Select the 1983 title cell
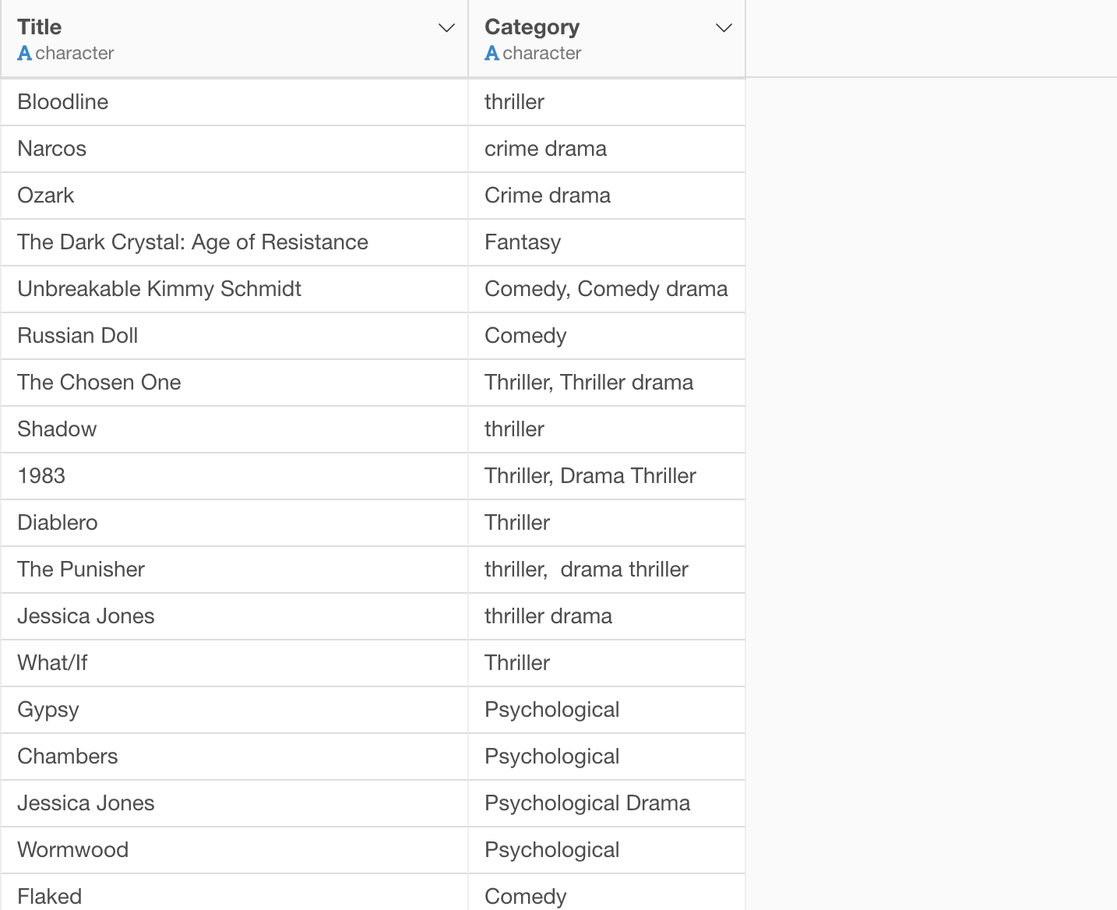The width and height of the screenshot is (1117, 910). pos(234,476)
